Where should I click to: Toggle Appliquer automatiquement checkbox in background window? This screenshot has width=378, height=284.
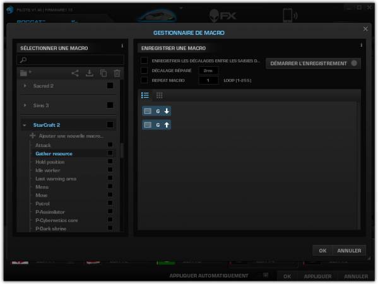pos(266,275)
